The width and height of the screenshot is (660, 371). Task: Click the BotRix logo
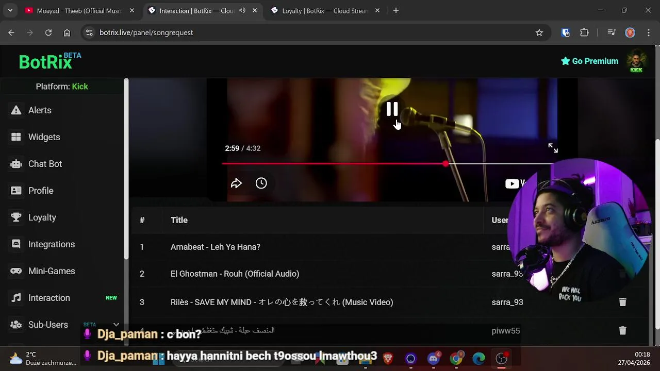point(49,61)
